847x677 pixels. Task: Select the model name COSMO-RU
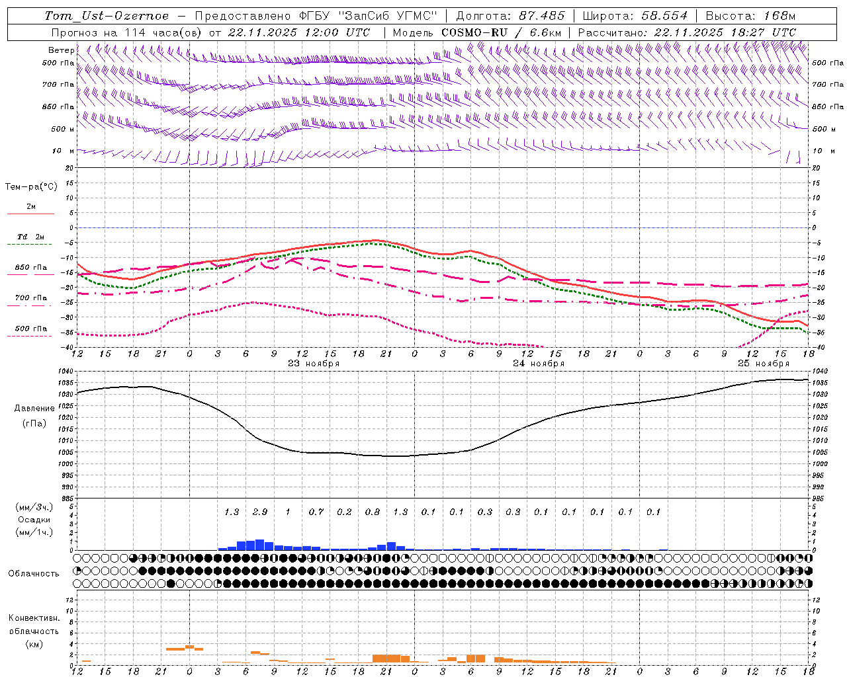click(x=474, y=32)
